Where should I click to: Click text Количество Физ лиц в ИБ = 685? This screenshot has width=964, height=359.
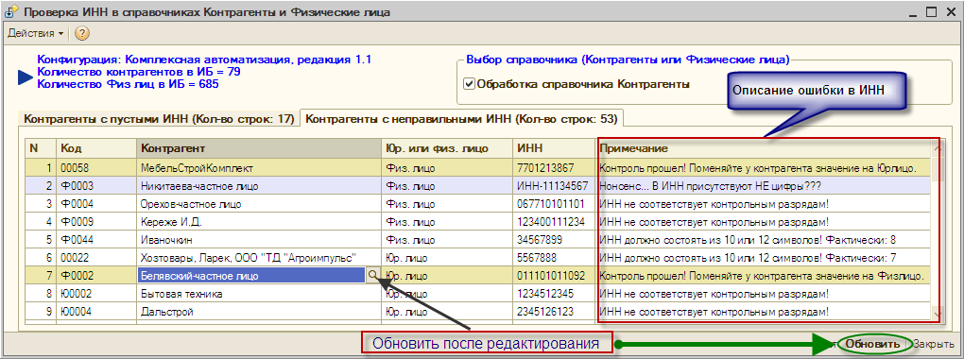point(128,83)
